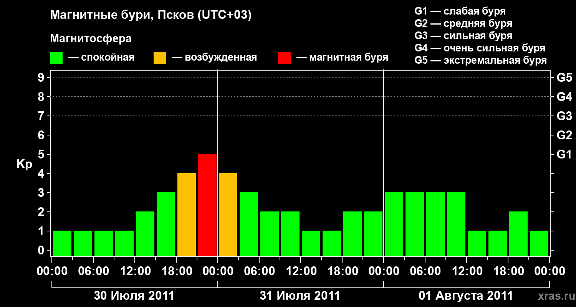
Task: Click 'G3 — сильная буря' description
Action: [463, 36]
